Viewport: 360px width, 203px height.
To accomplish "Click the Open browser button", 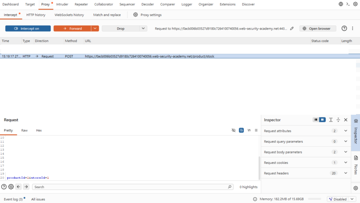I will click(318, 28).
